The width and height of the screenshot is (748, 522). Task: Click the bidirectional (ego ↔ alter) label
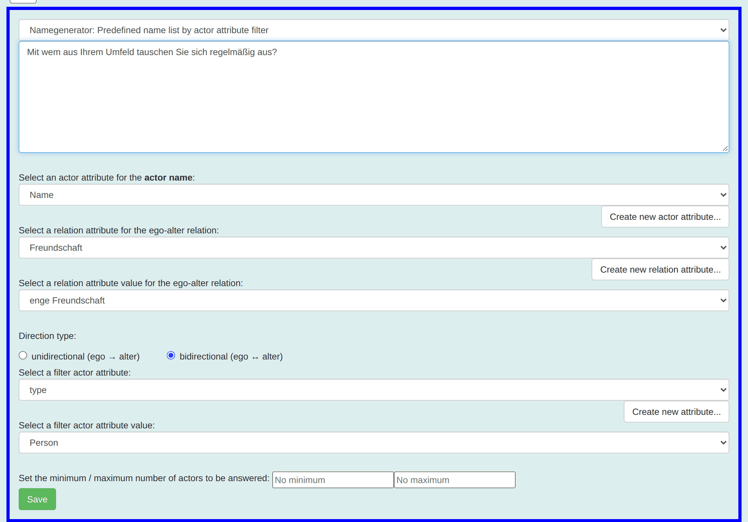pyautogui.click(x=231, y=357)
